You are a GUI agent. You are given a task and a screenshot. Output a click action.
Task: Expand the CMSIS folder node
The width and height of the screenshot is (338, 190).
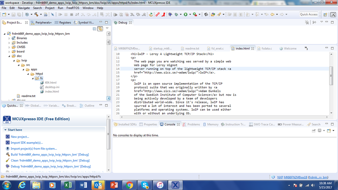[9, 47]
